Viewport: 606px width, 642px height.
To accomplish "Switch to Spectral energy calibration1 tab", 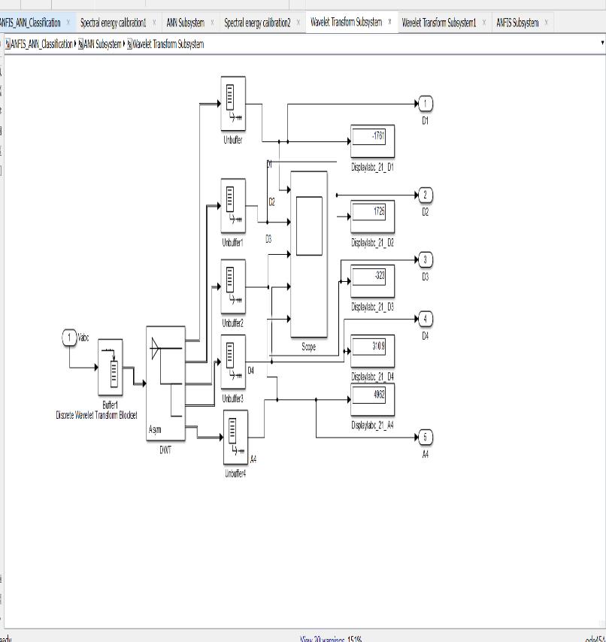I will coord(113,23).
